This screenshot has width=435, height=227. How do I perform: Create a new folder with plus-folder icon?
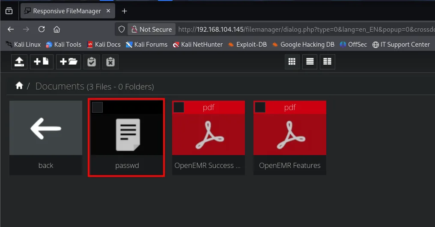coord(69,62)
